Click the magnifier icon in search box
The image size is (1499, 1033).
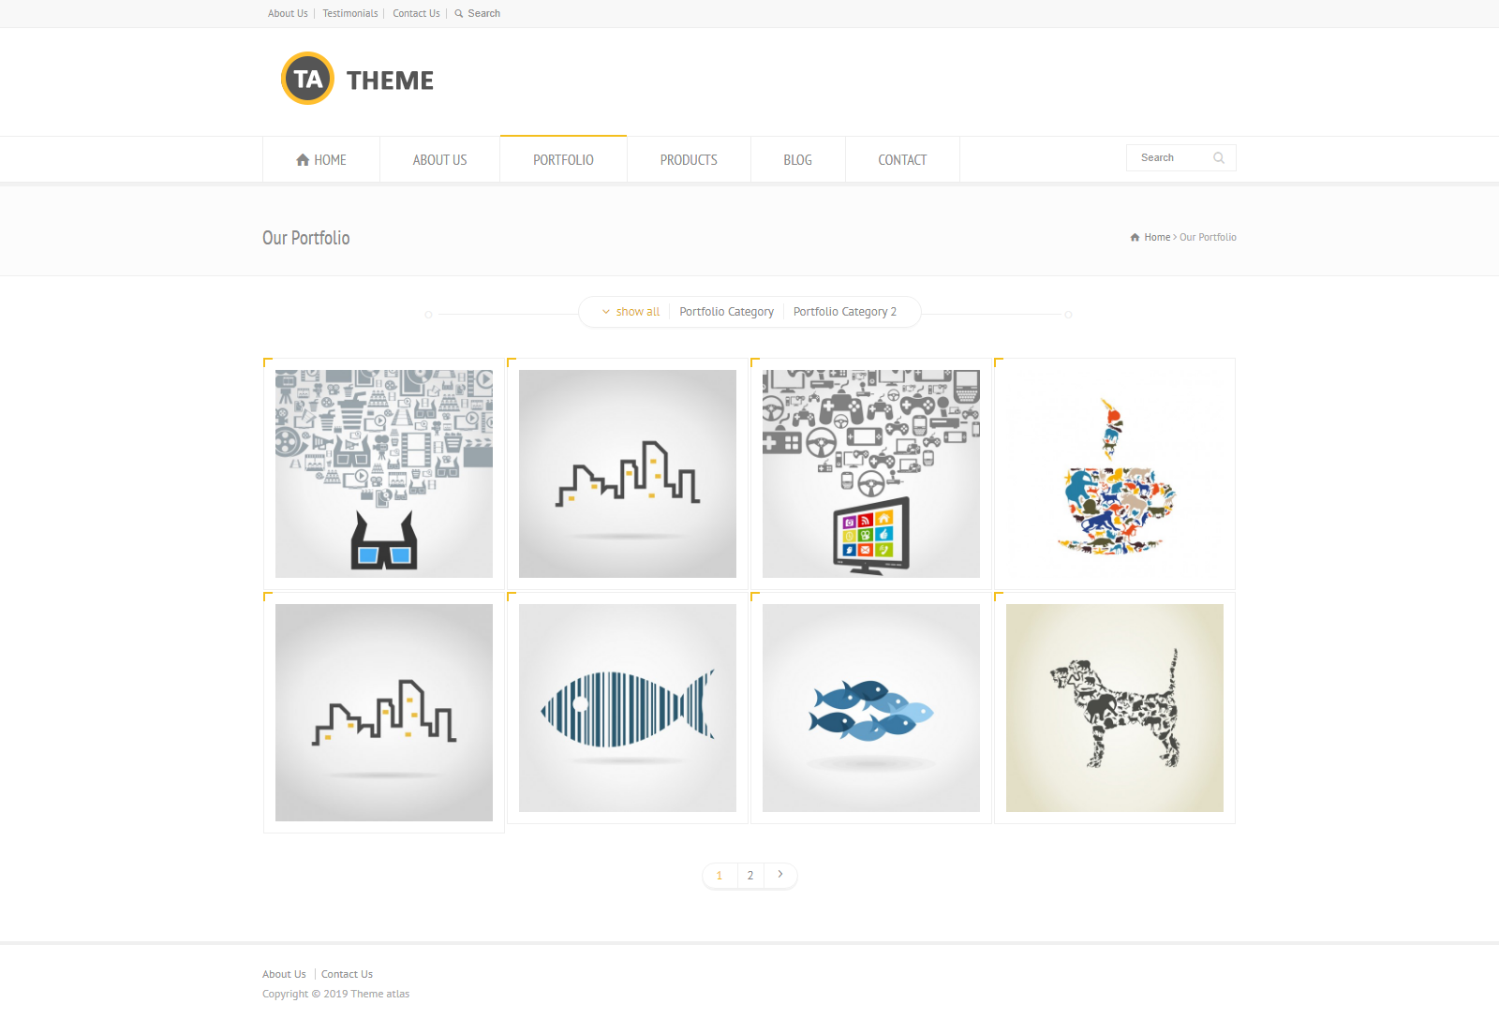(1219, 158)
